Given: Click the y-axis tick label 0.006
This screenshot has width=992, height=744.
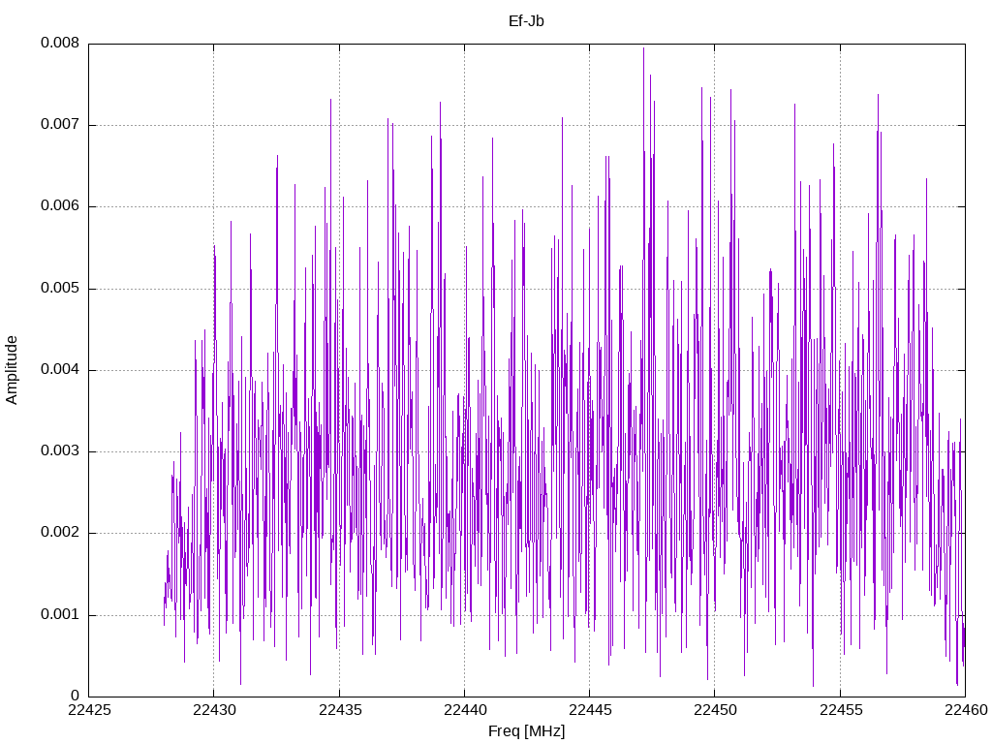Looking at the screenshot, I should point(60,206).
